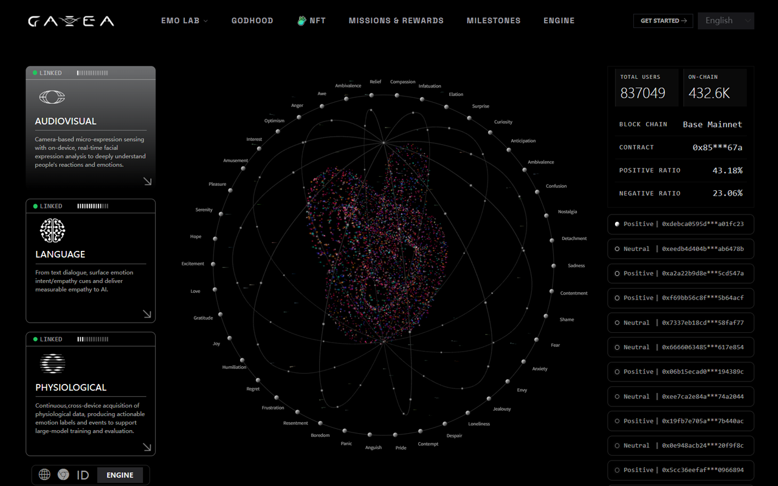This screenshot has width=778, height=486.
Task: Click the Language brain icon
Action: pyautogui.click(x=52, y=230)
